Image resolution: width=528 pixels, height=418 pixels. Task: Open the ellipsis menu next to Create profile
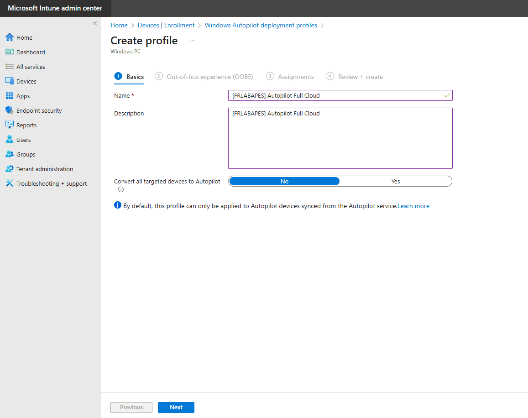pos(192,41)
